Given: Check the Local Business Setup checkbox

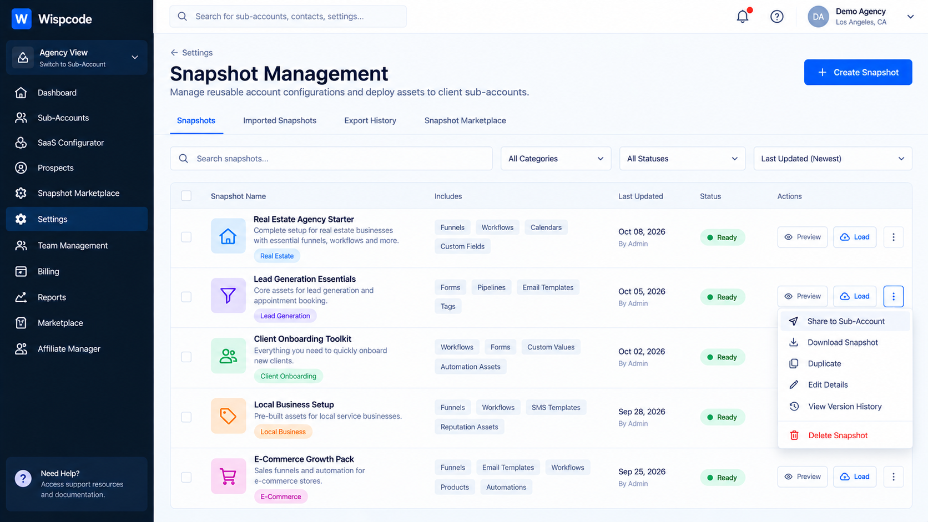Looking at the screenshot, I should coord(186,417).
